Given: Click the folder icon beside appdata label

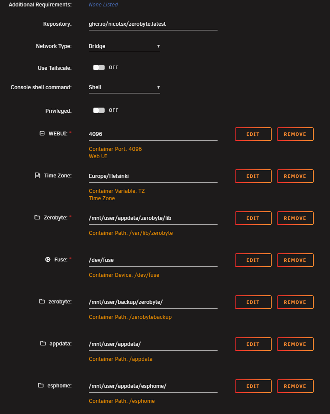Looking at the screenshot, I should [43, 344].
